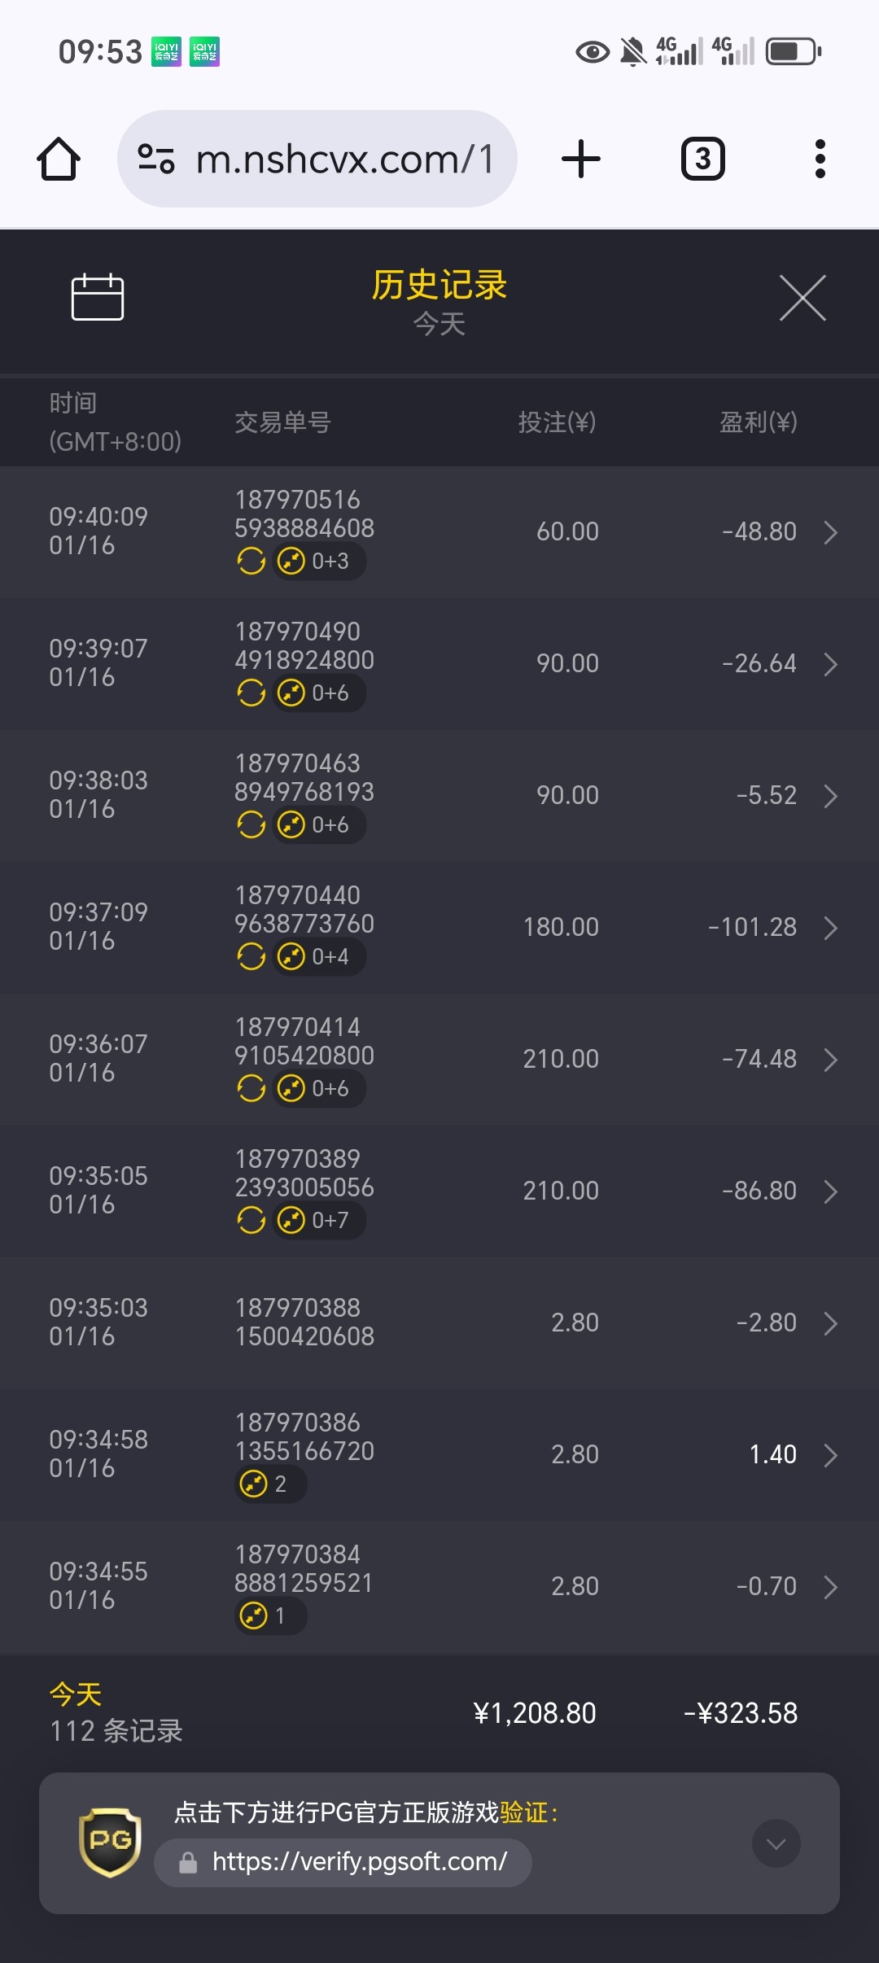The image size is (879, 1963).
Task: Tap the browser home icon
Action: coord(59,159)
